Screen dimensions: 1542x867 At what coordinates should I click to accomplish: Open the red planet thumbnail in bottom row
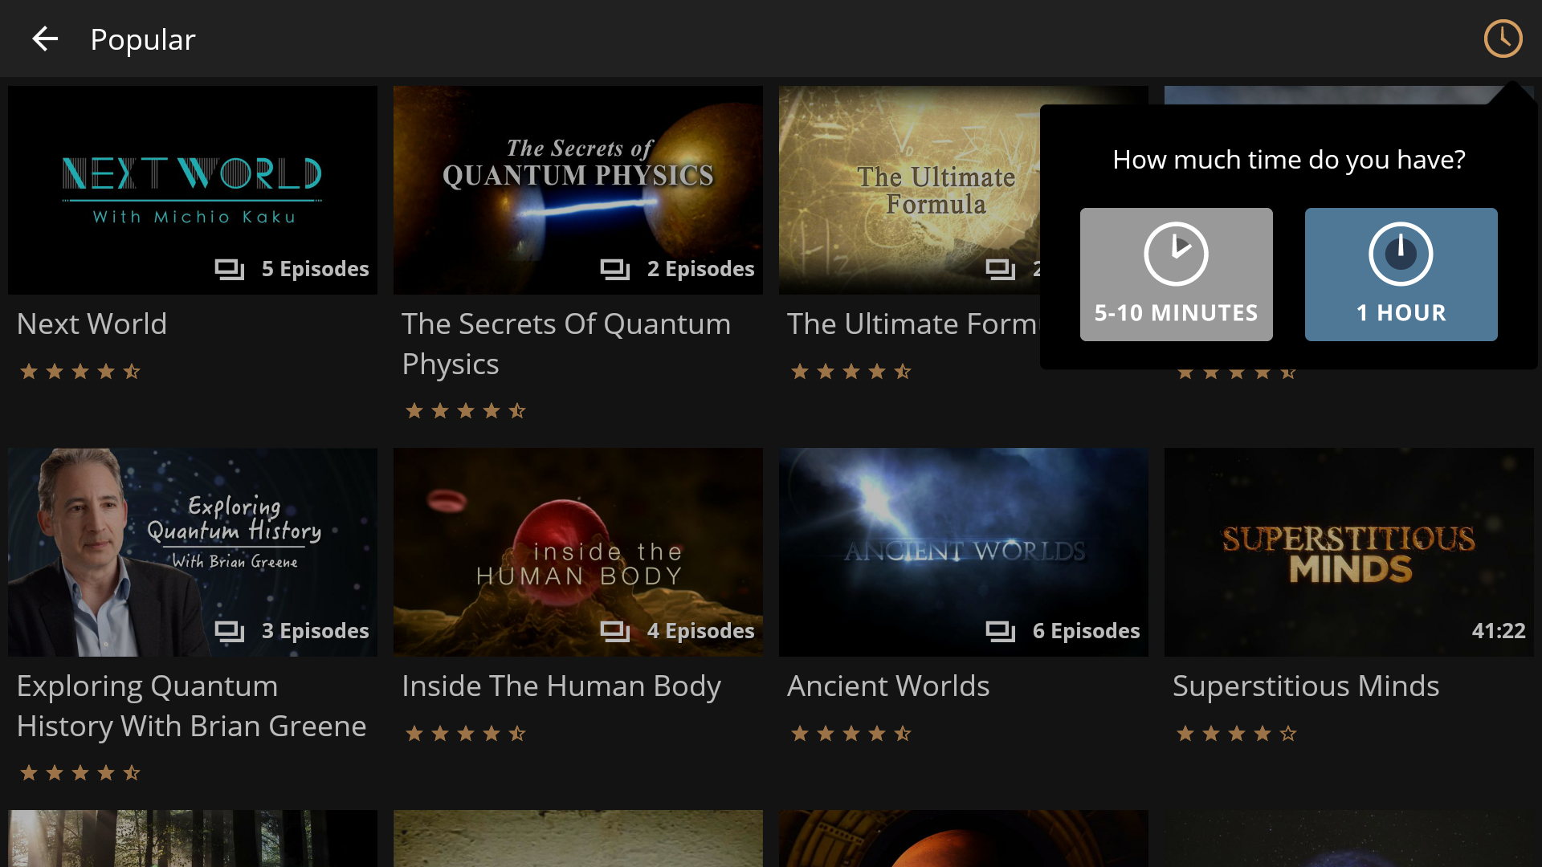click(964, 838)
